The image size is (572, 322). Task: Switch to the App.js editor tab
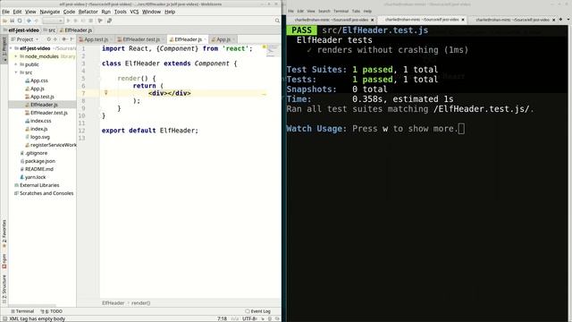pyautogui.click(x=223, y=39)
